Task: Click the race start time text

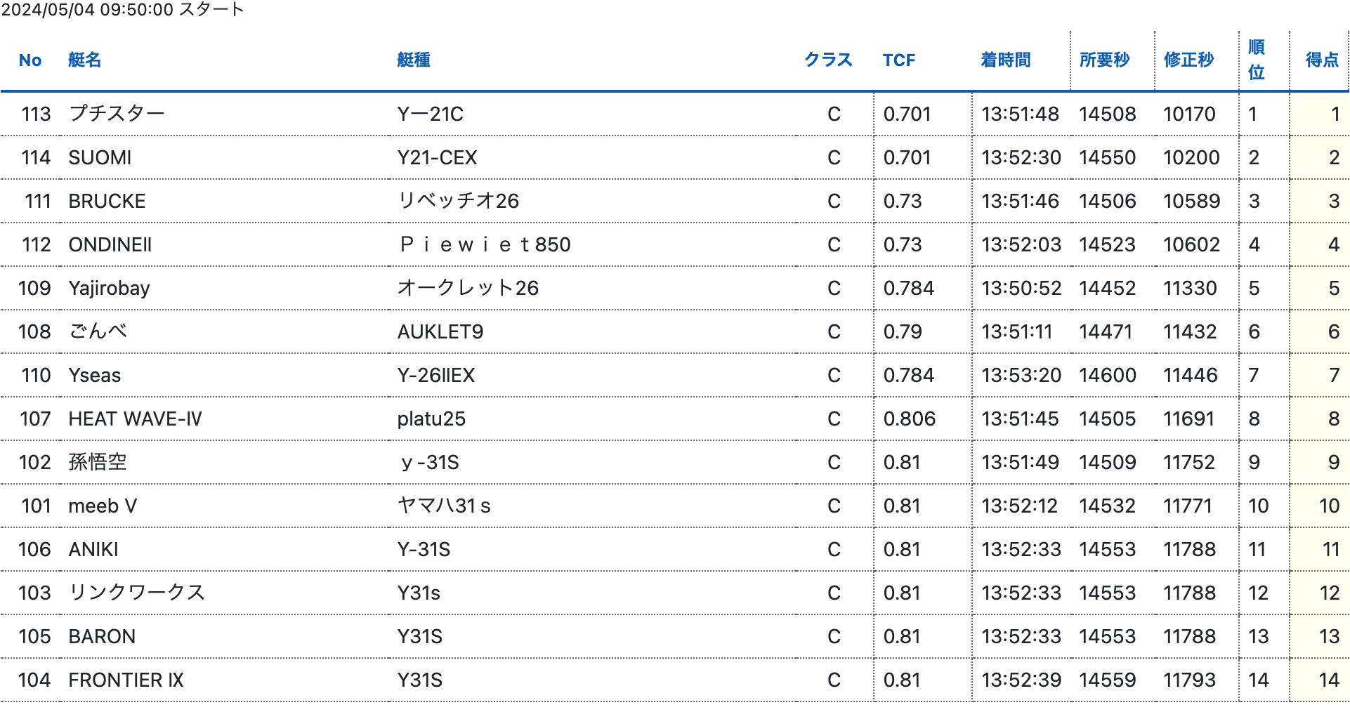Action: click(x=123, y=10)
